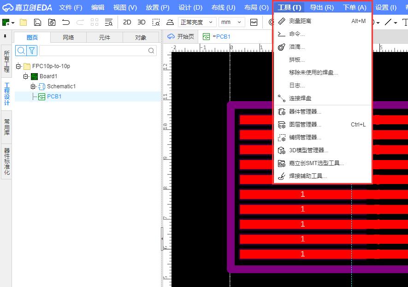The width and height of the screenshot is (408, 287).
Task: Toggle the 2D view mode
Action: [127, 22]
